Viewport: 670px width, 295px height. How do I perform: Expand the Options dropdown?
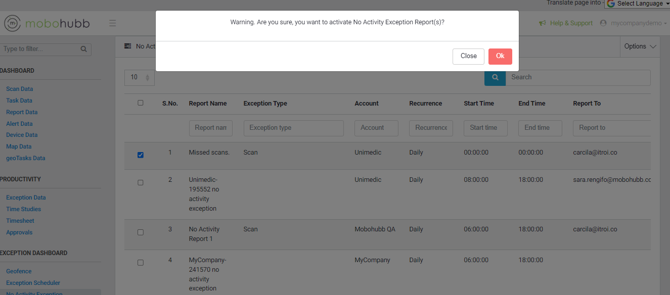(x=640, y=46)
